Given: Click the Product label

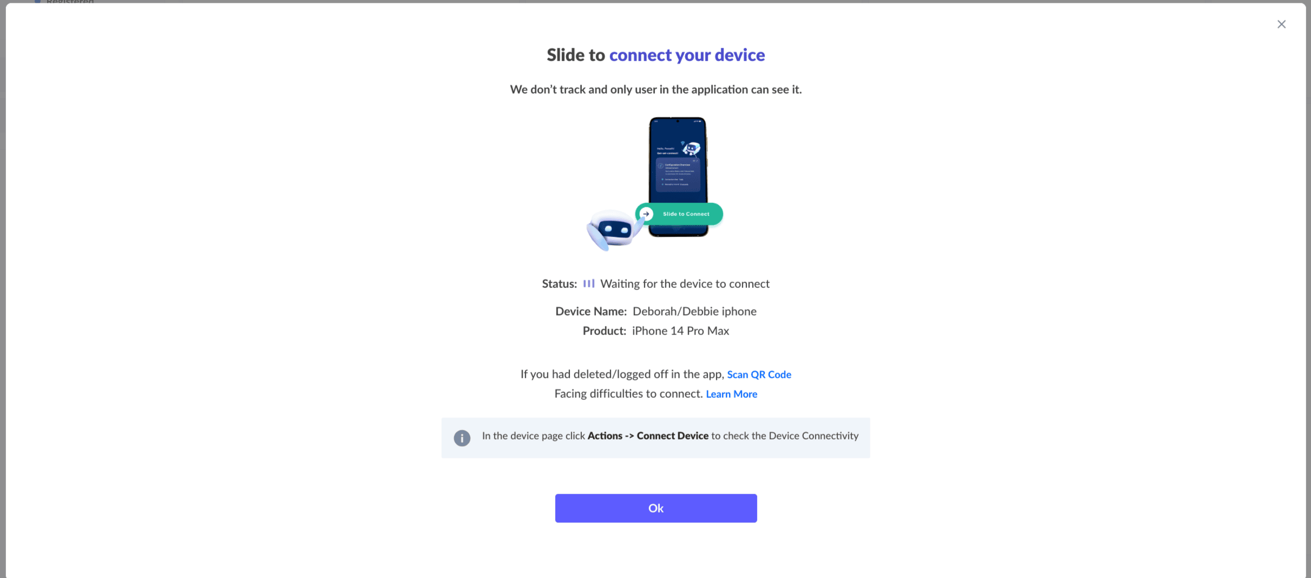Looking at the screenshot, I should [604, 331].
